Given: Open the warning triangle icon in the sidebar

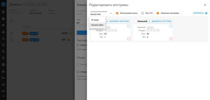Looking at the screenshot, I should tap(3, 38).
